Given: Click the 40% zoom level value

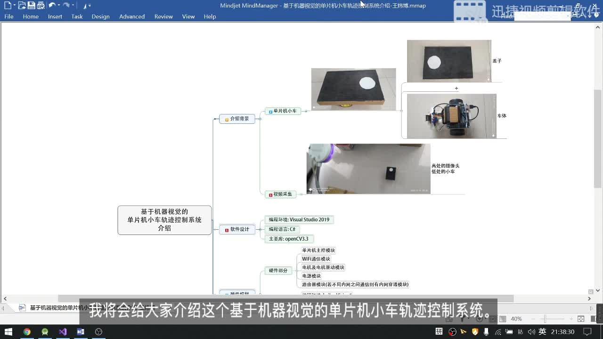Looking at the screenshot, I should click(x=516, y=319).
